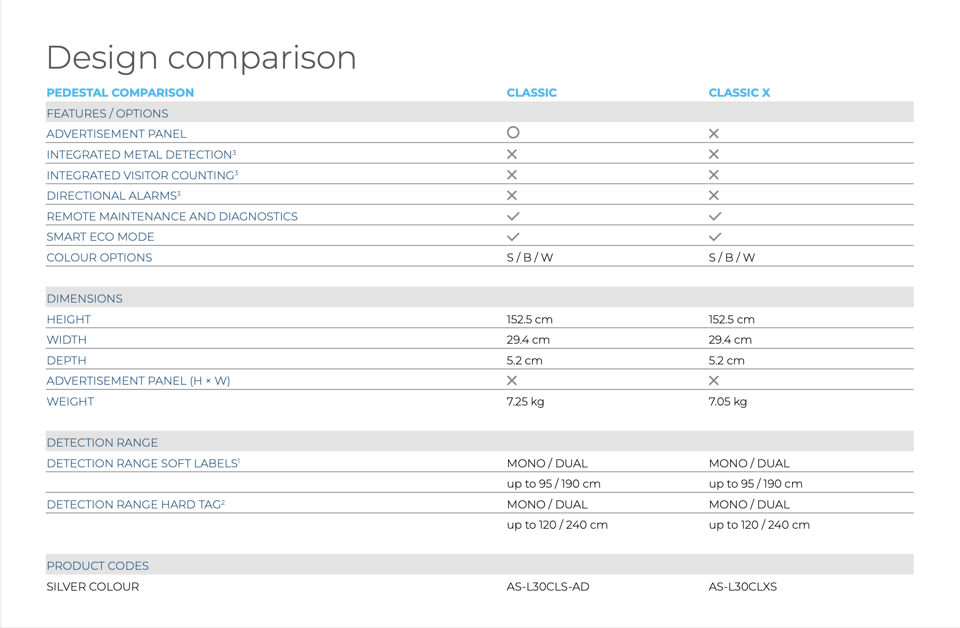The height and width of the screenshot is (628, 960).
Task: Click 'REMOTE MAINTENANCE AND DIAGNOSTICS' label
Action: tap(172, 216)
